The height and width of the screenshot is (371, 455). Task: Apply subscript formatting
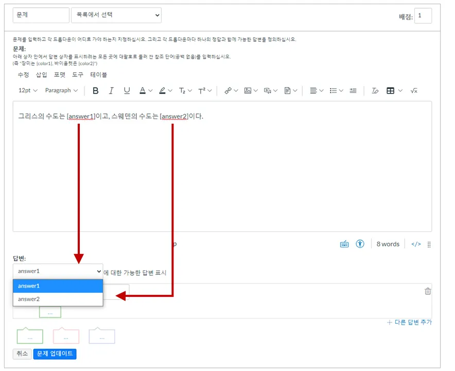click(x=182, y=91)
